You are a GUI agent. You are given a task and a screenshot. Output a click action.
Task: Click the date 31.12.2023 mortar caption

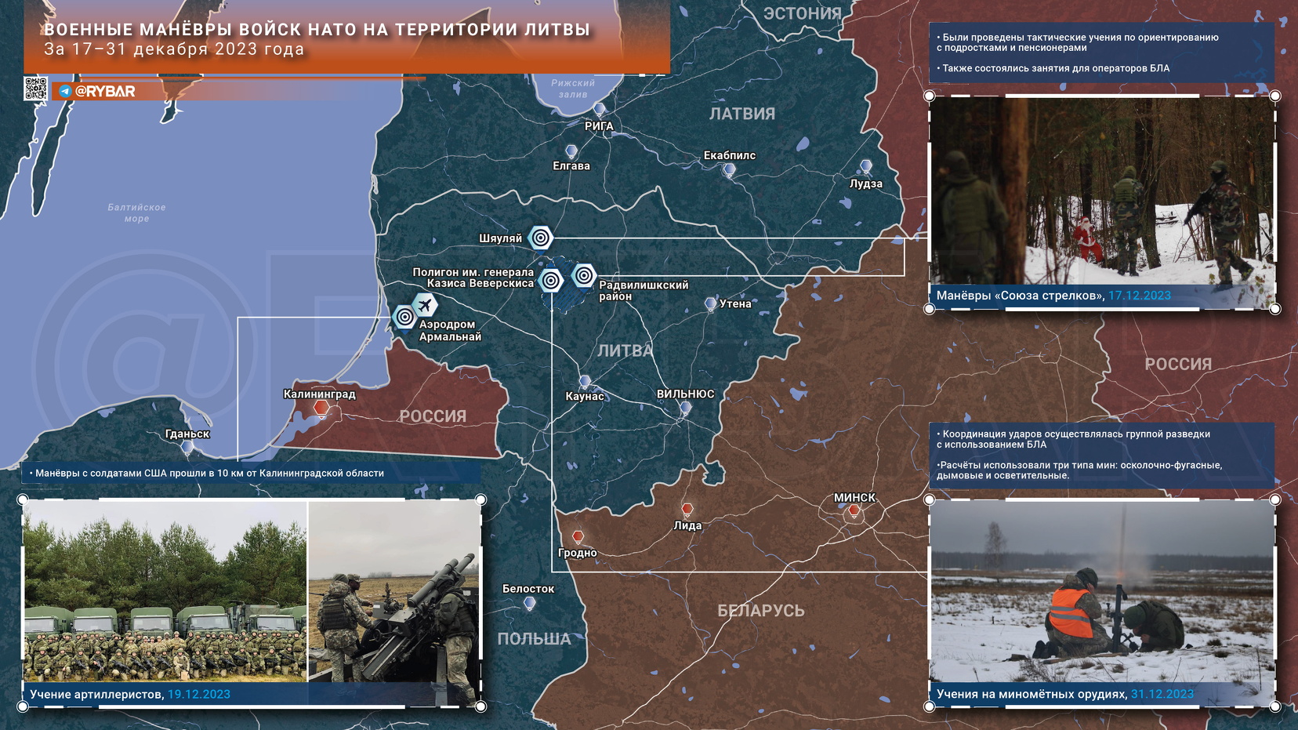(1162, 694)
